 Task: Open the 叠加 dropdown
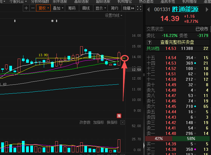pos(58,8)
